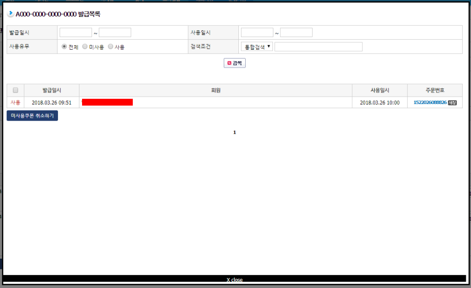Image resolution: width=471 pixels, height=288 pixels.
Task: Click the red redacted member cell
Action: 107,102
